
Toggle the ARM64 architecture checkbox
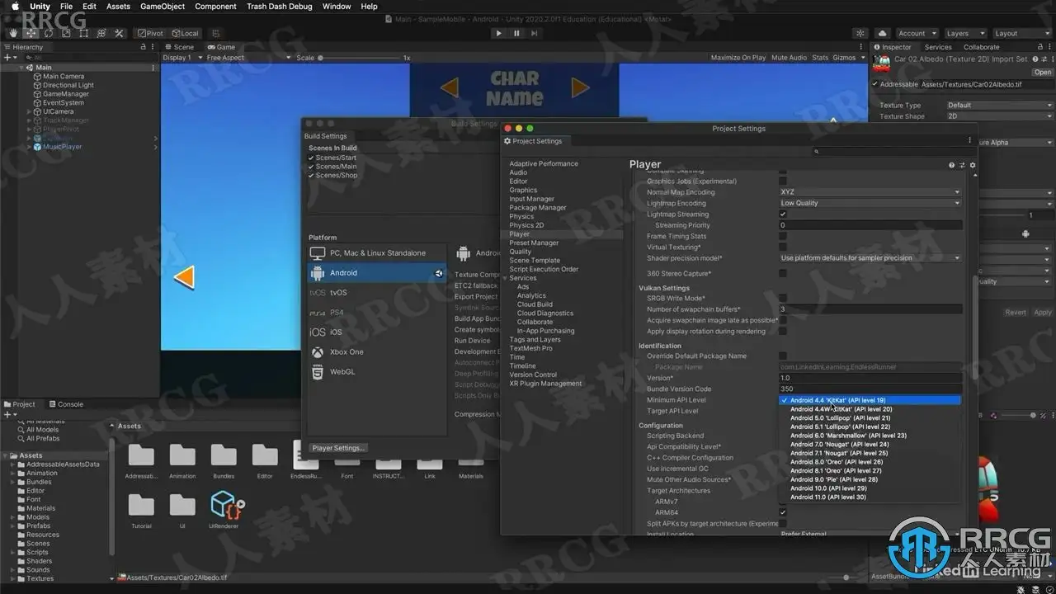tap(783, 512)
